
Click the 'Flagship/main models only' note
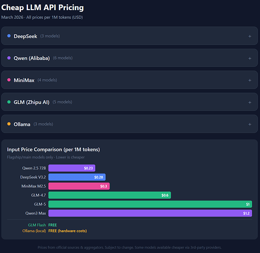pyautogui.click(x=46, y=157)
